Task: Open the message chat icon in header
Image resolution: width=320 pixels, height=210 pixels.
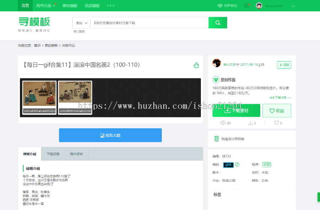Action: coord(247,6)
